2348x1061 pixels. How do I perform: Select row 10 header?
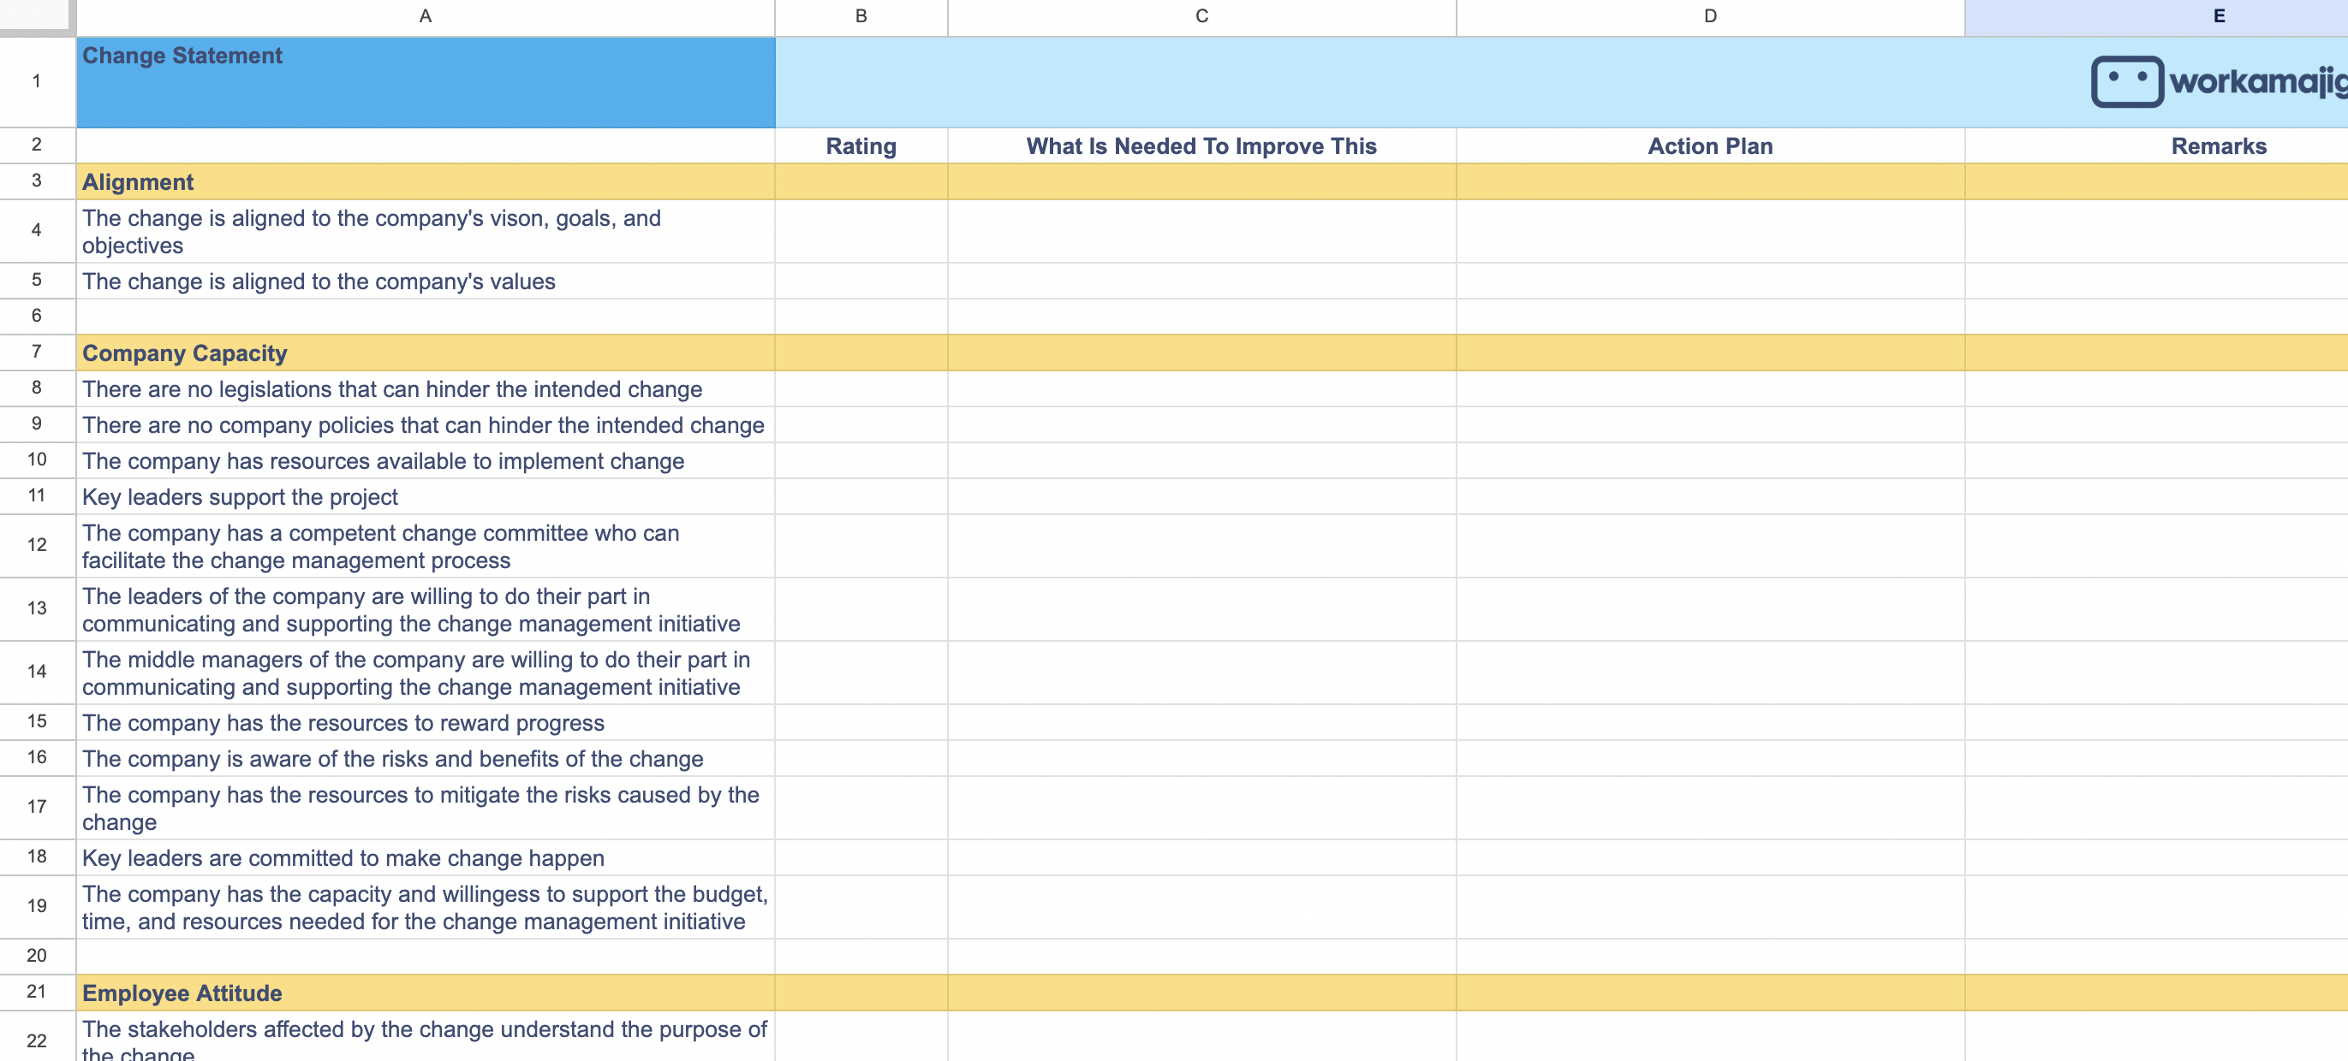[x=37, y=460]
